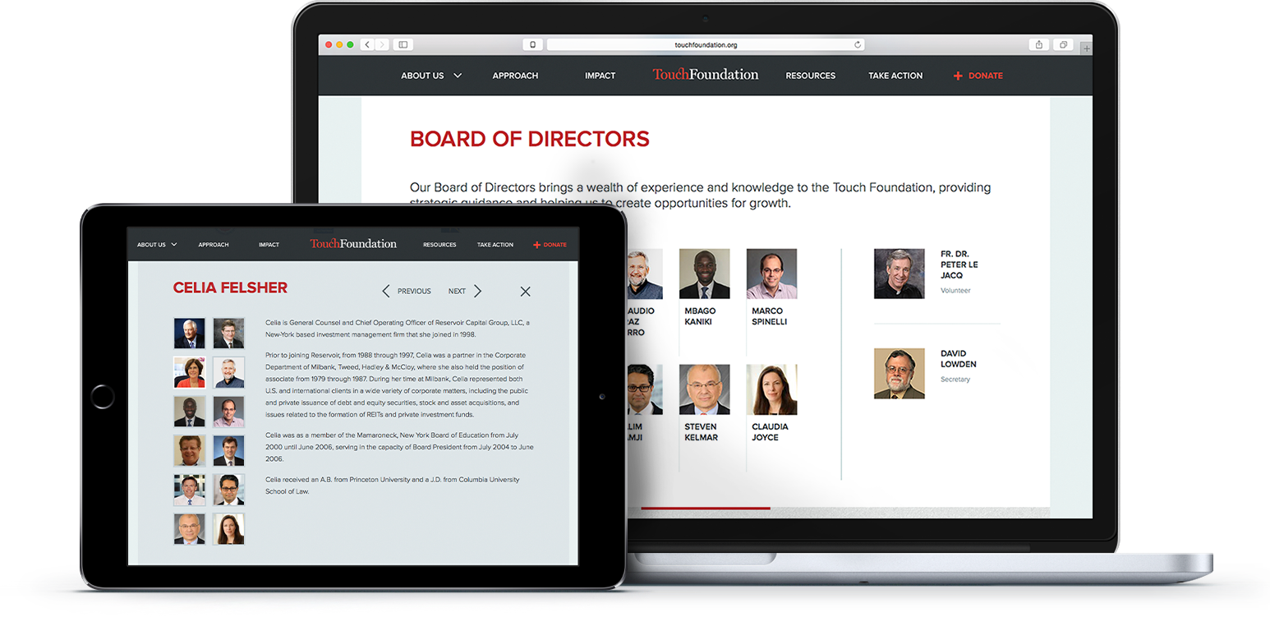Open Approach menu on tablet site
This screenshot has width=1270, height=617.
[214, 245]
